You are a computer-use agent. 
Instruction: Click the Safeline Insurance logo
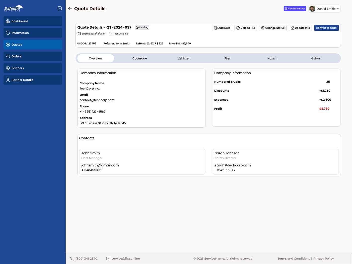[14, 8]
